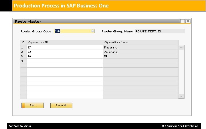
Task: Click the table scrollbar down arrow
Action: tap(181, 96)
